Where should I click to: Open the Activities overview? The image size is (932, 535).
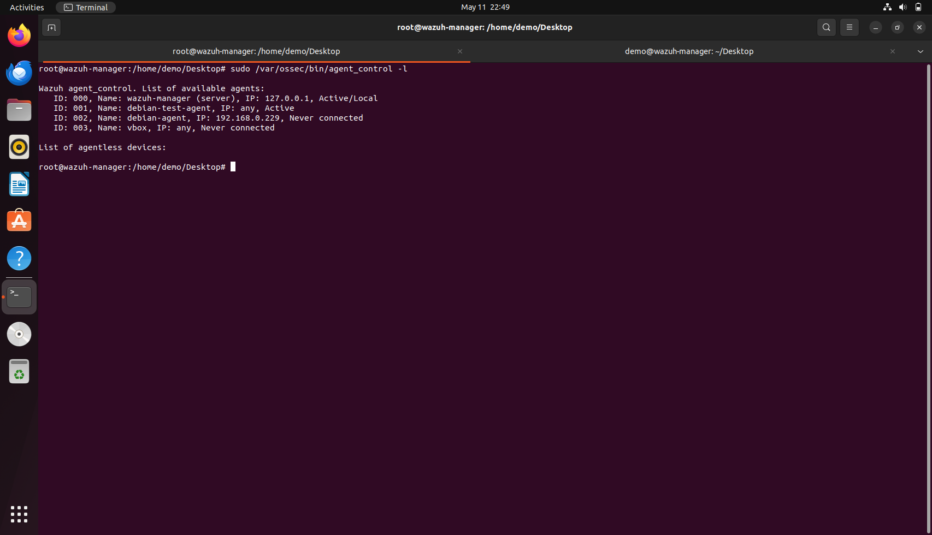coord(27,7)
